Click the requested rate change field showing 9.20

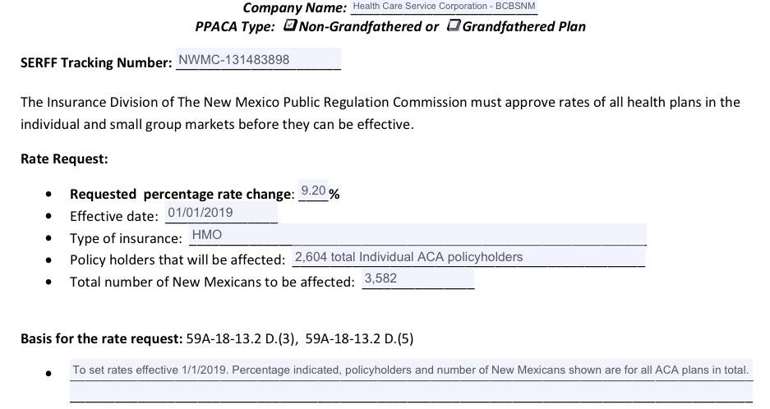coord(313,191)
